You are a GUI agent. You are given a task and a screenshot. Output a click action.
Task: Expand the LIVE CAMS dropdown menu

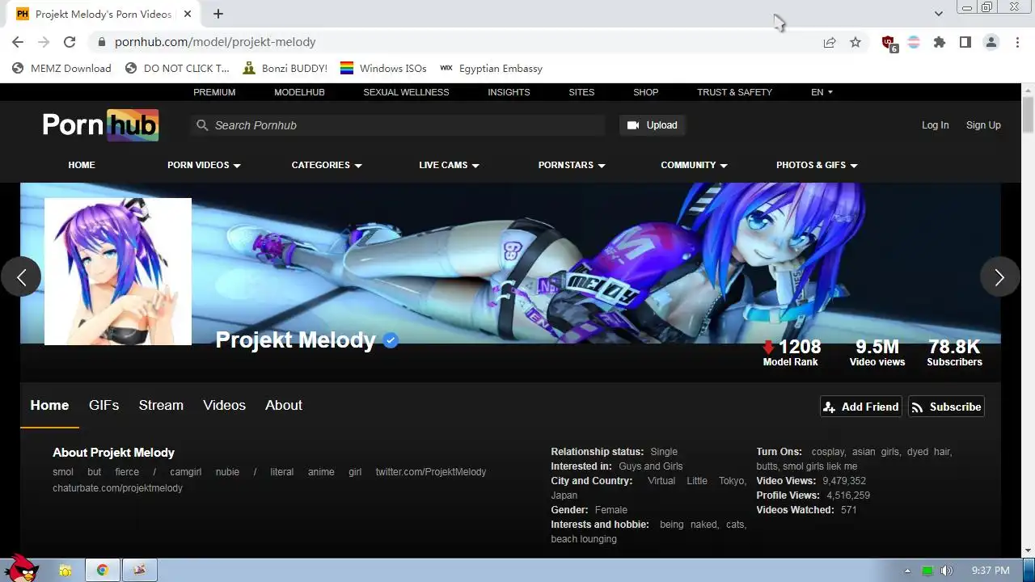[x=449, y=165]
